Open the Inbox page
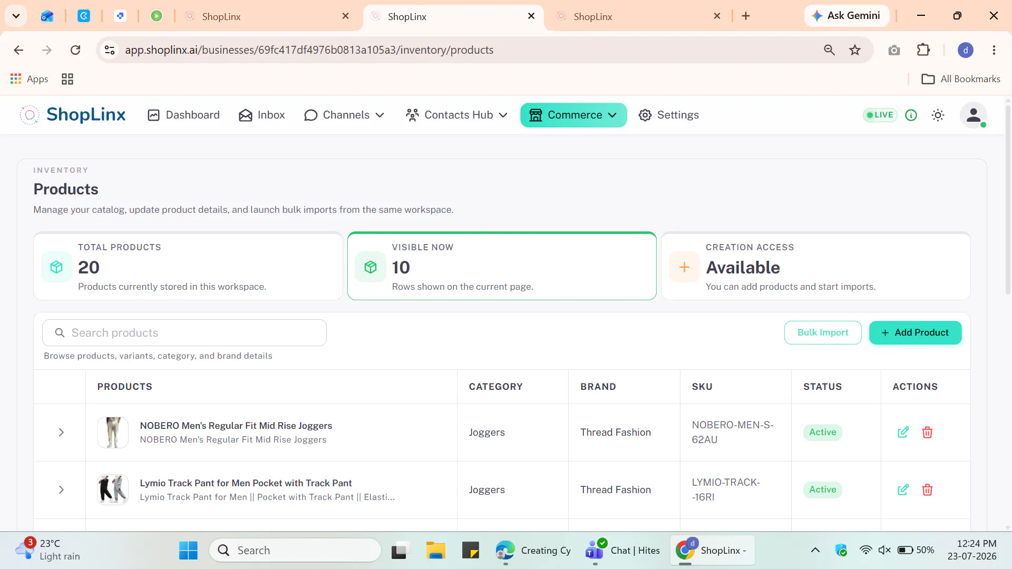 pos(261,115)
